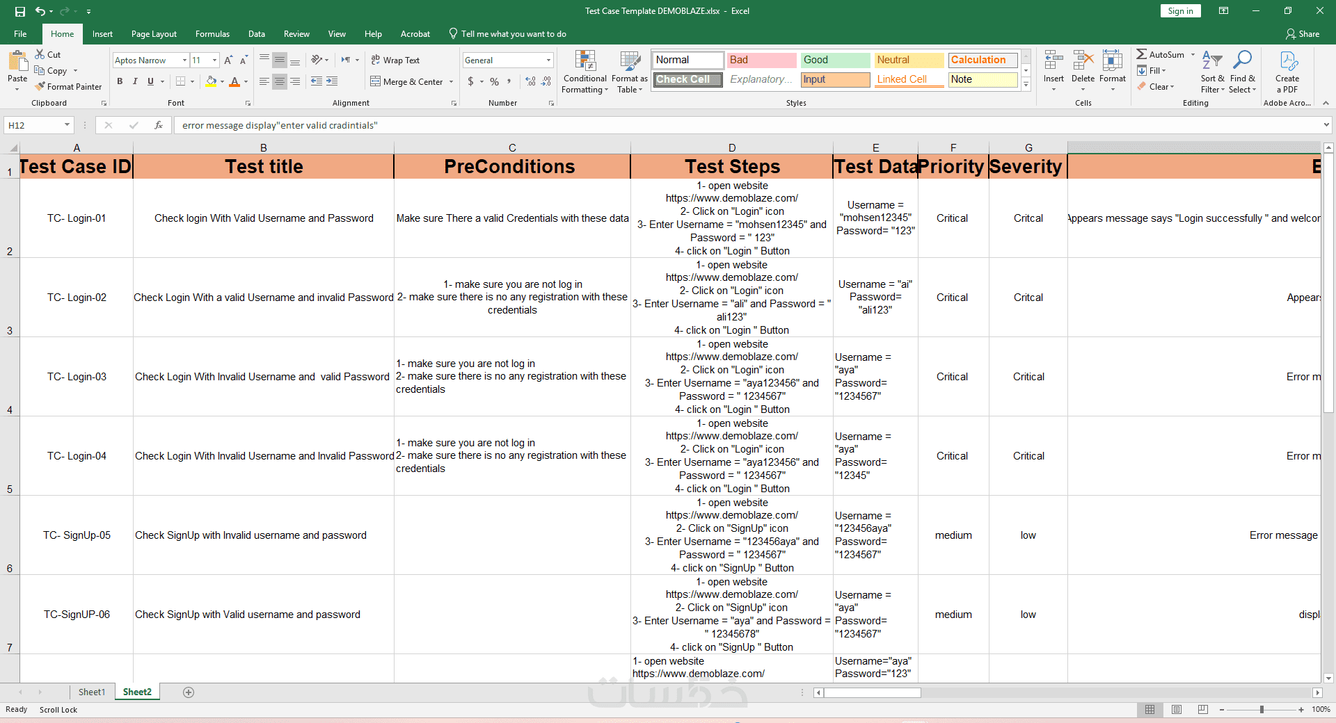Open Format as Table gallery
1336x723 pixels.
[x=630, y=72]
